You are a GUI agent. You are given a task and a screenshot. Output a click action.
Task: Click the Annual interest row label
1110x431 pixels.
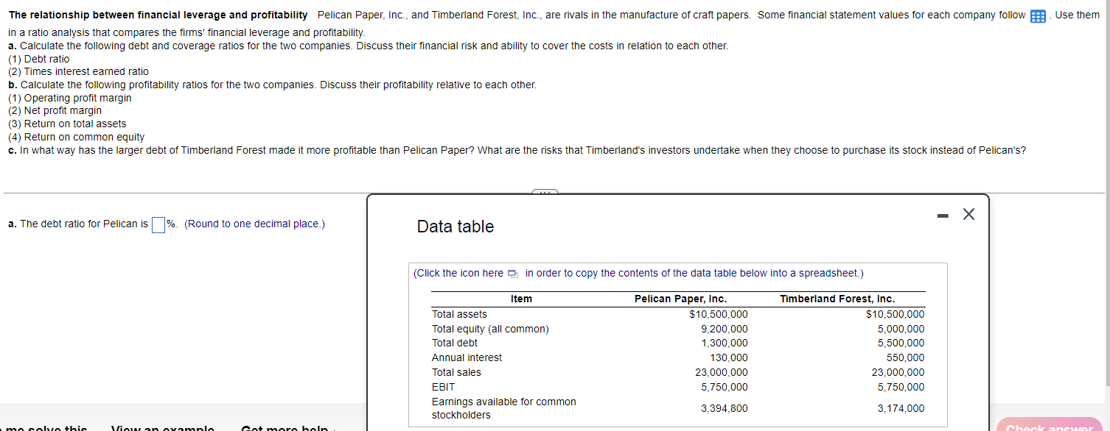[x=467, y=357]
